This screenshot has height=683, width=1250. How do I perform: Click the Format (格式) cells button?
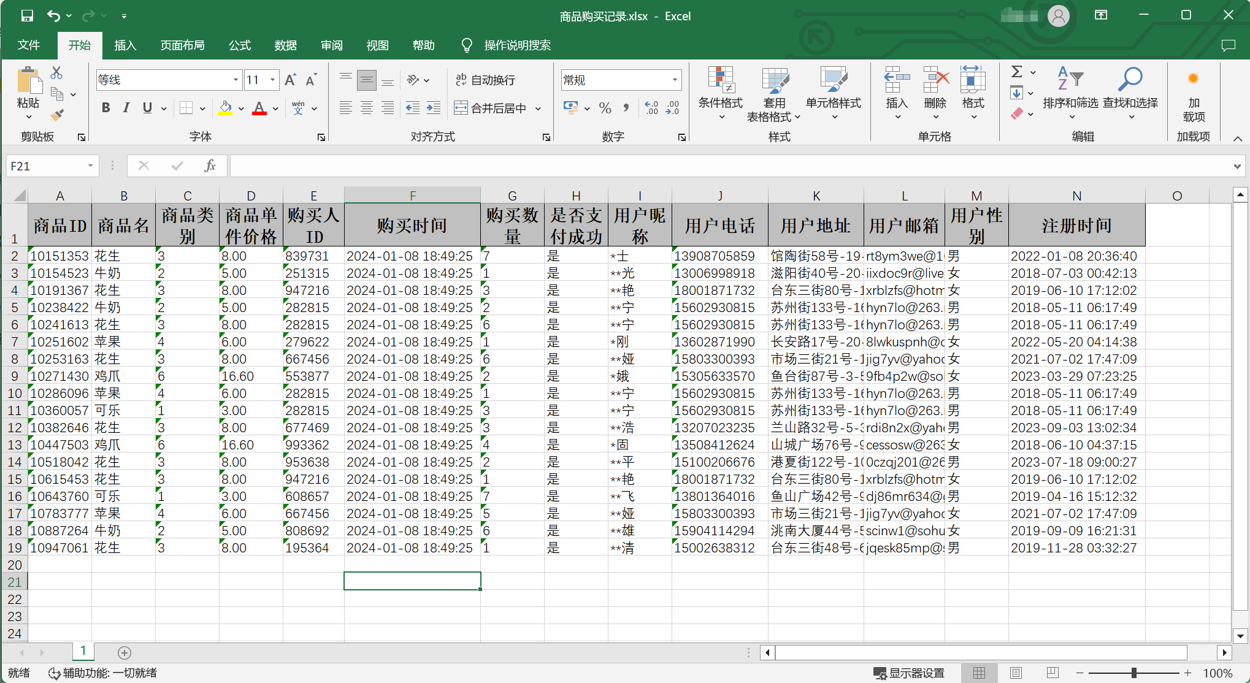(x=973, y=93)
